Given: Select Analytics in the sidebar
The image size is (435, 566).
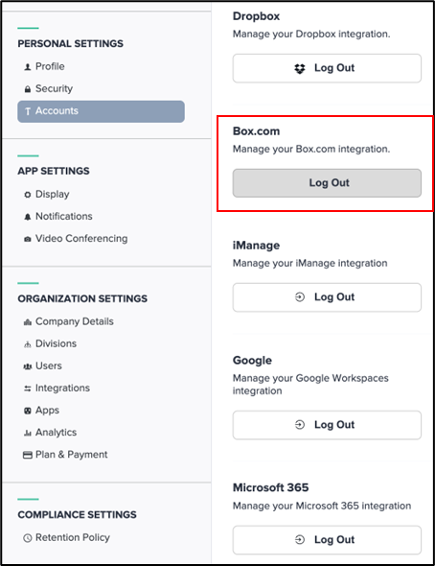Looking at the screenshot, I should click(x=56, y=432).
